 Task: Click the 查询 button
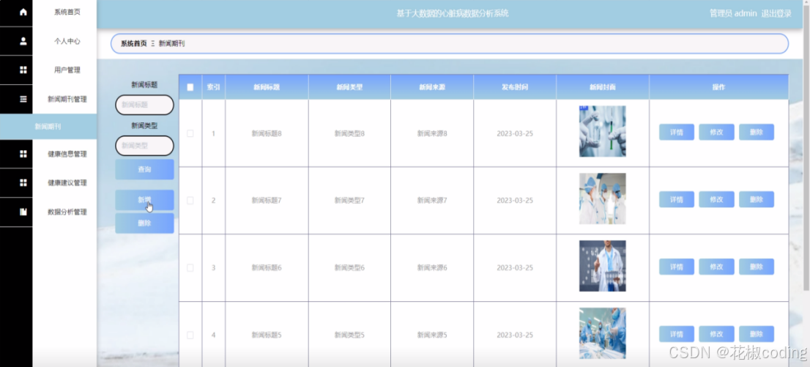tap(145, 169)
